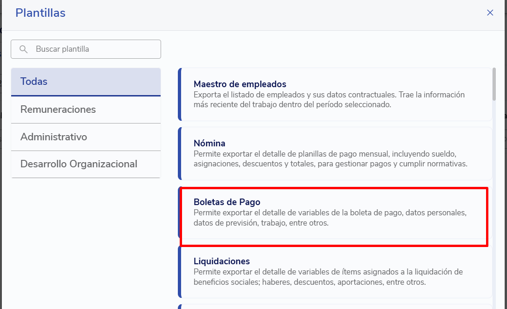
Task: Select the Nómina template title
Action: pyautogui.click(x=210, y=143)
